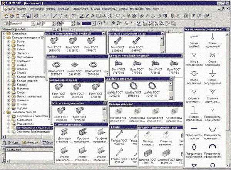Select the Hatch tool icon in toolbar
Screen dimensions: 231x170
[99, 16]
